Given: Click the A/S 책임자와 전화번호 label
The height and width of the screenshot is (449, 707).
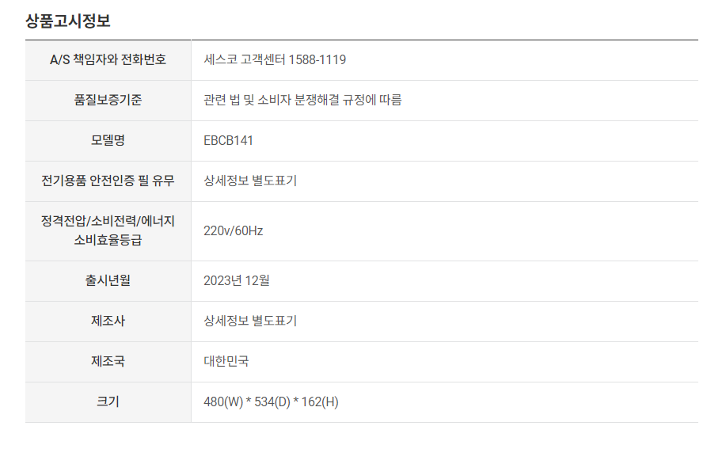Looking at the screenshot, I should click(x=108, y=59).
